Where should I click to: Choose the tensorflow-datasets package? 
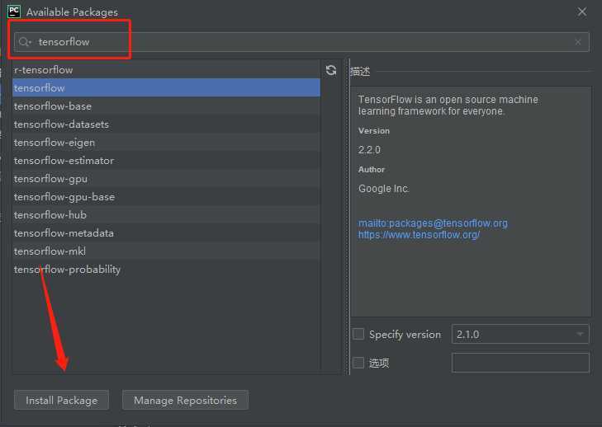pyautogui.click(x=166, y=124)
